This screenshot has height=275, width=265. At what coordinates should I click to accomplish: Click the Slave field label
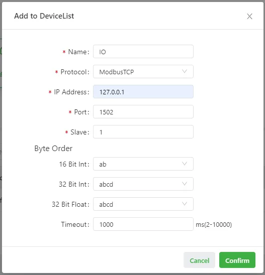[80, 132]
